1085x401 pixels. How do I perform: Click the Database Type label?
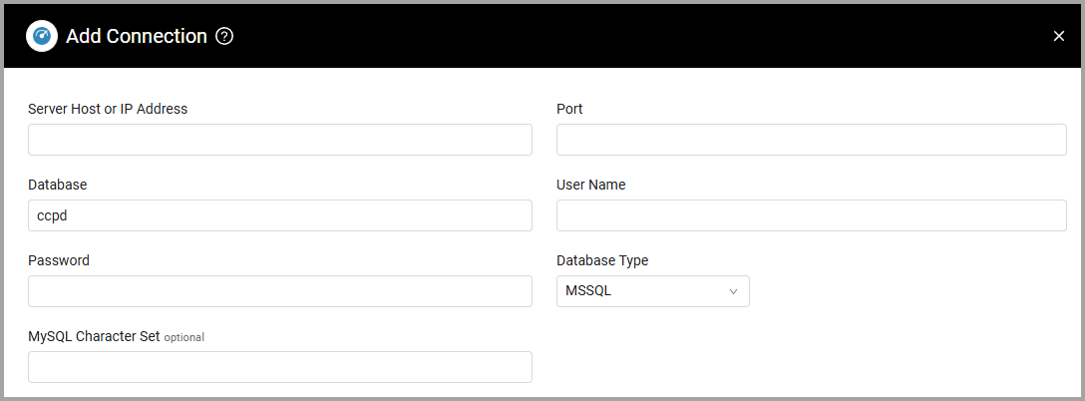[602, 261]
